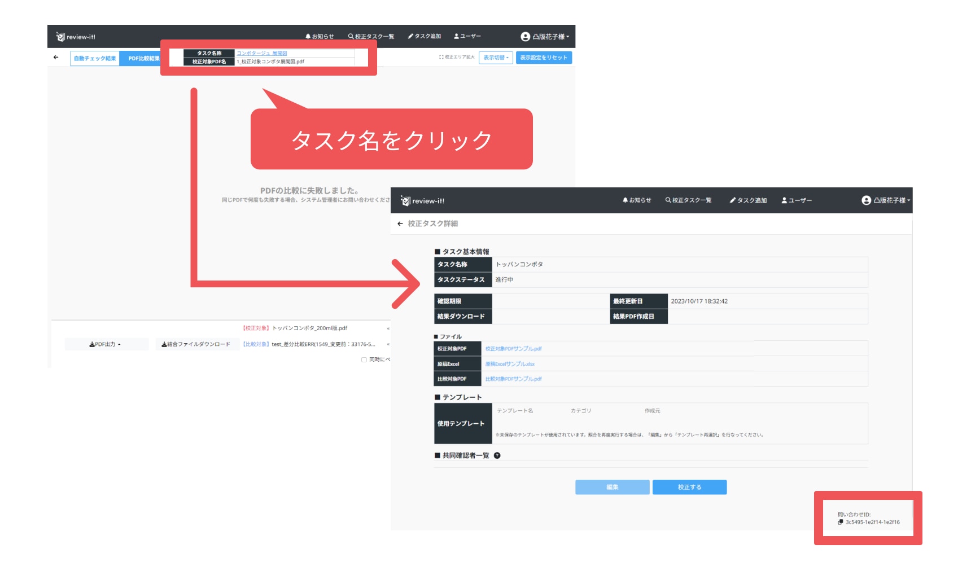Image resolution: width=971 pixels, height=570 pixels.
Task: Click the back arrow beside 校正タスク詳細
Action: point(400,224)
